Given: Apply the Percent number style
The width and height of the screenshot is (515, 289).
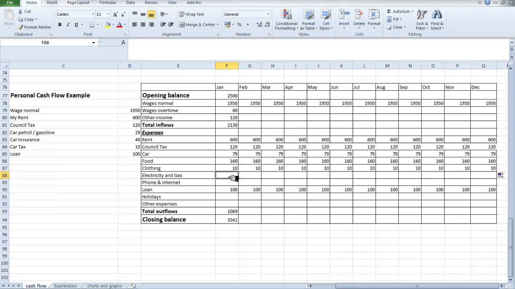Looking at the screenshot, I should 239,24.
